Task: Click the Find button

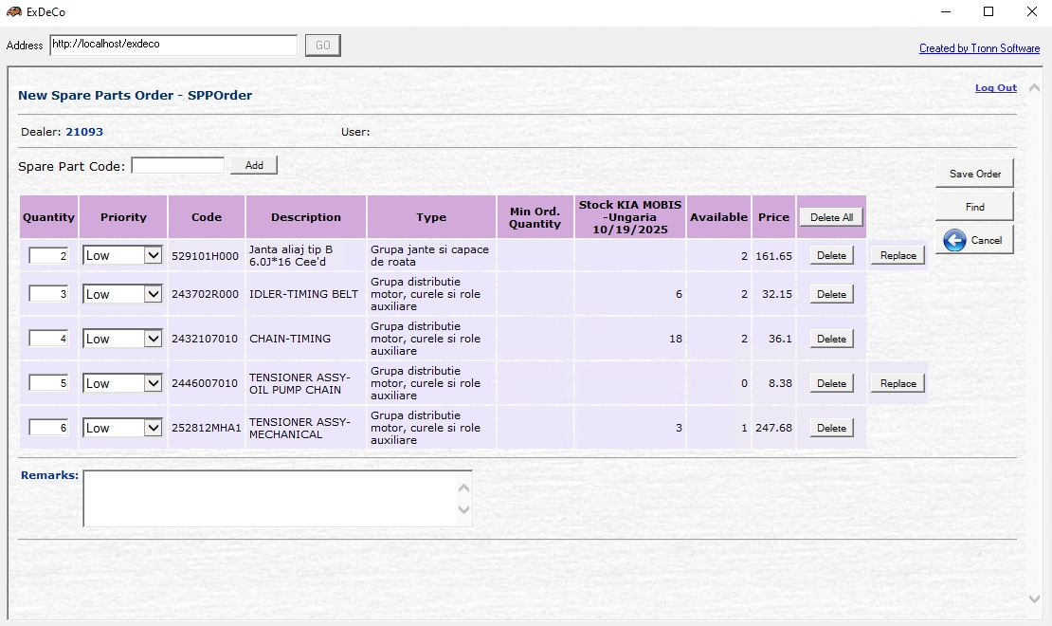Action: click(x=974, y=207)
